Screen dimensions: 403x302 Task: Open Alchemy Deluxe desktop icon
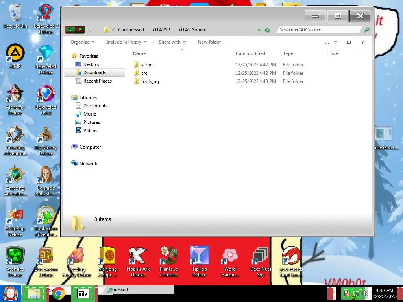coord(15,100)
